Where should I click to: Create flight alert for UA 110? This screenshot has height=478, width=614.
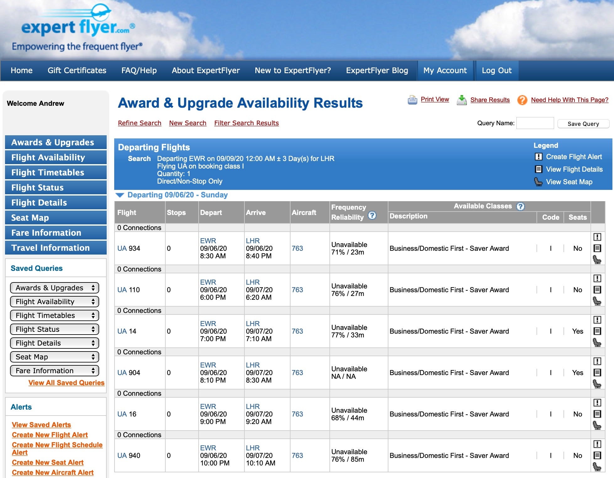pos(597,278)
